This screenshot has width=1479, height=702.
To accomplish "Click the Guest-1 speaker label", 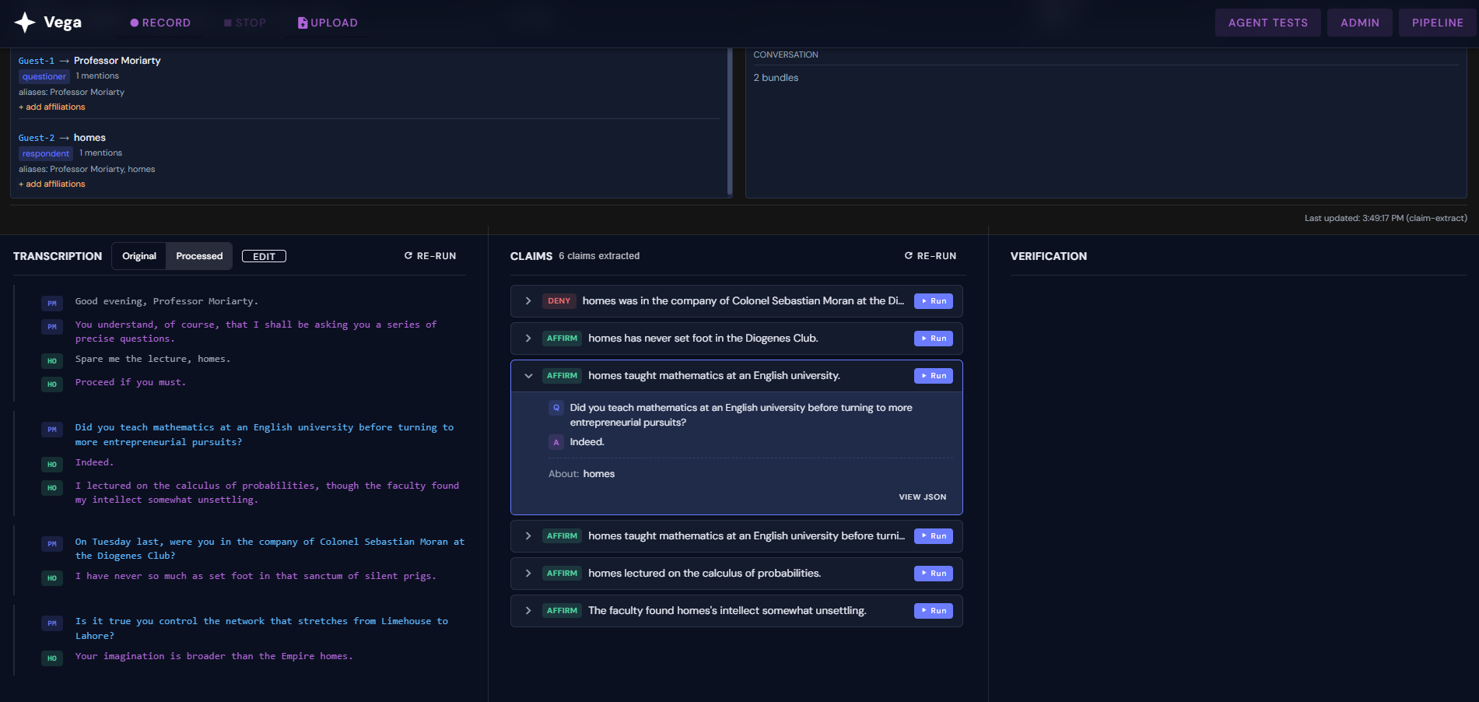I will click(x=37, y=61).
